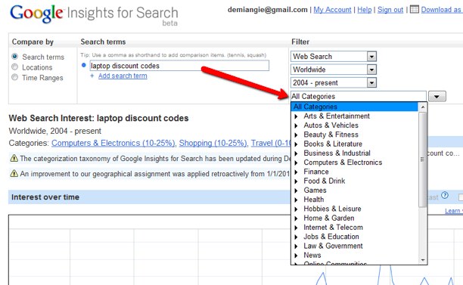The width and height of the screenshot is (463, 285).
Task: Click the Google logo
Action: [x=36, y=14]
